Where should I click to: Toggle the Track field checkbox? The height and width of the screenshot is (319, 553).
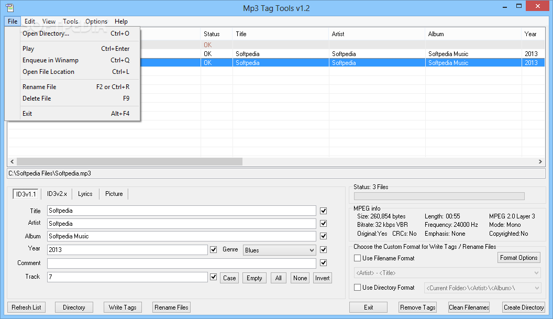(x=213, y=277)
